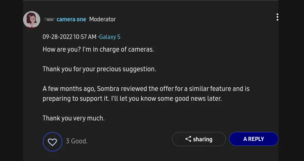The height and width of the screenshot is (161, 304).
Task: Click the 'Thank you very much.' line
Action: pyautogui.click(x=74, y=118)
